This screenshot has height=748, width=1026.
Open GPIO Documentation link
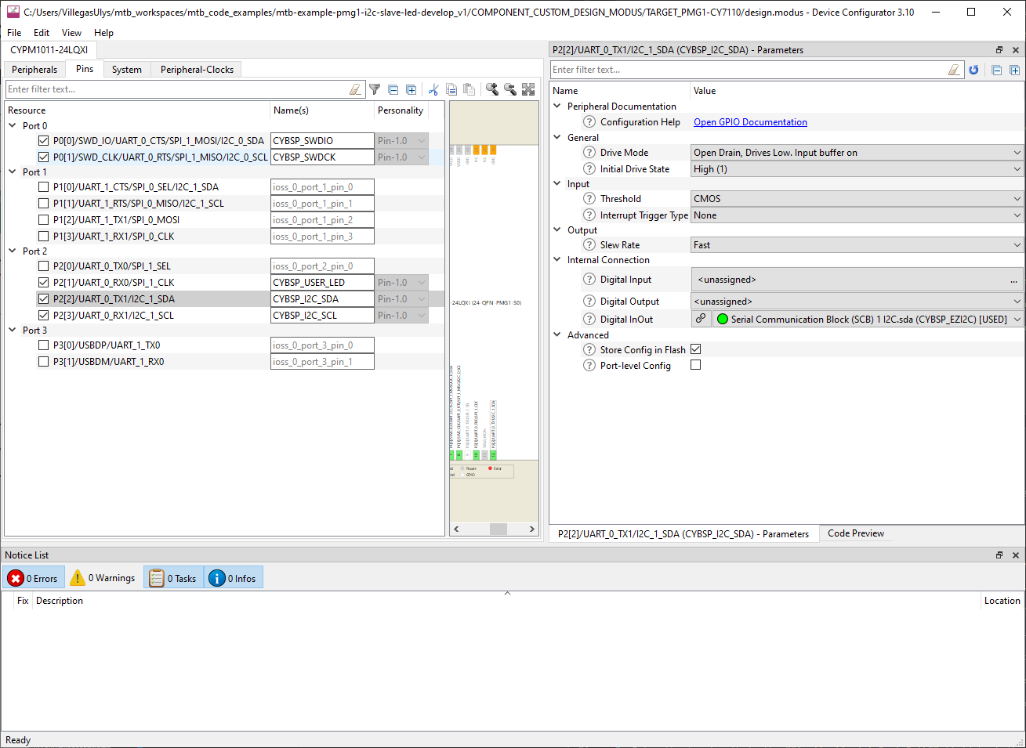[x=750, y=122]
